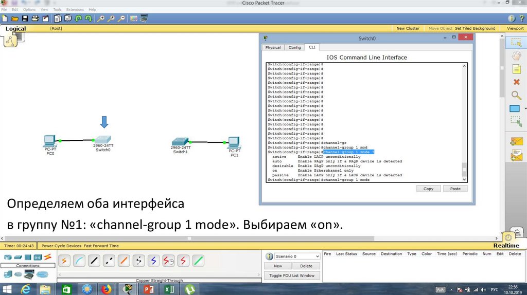Select the Switches device category

[18, 257]
